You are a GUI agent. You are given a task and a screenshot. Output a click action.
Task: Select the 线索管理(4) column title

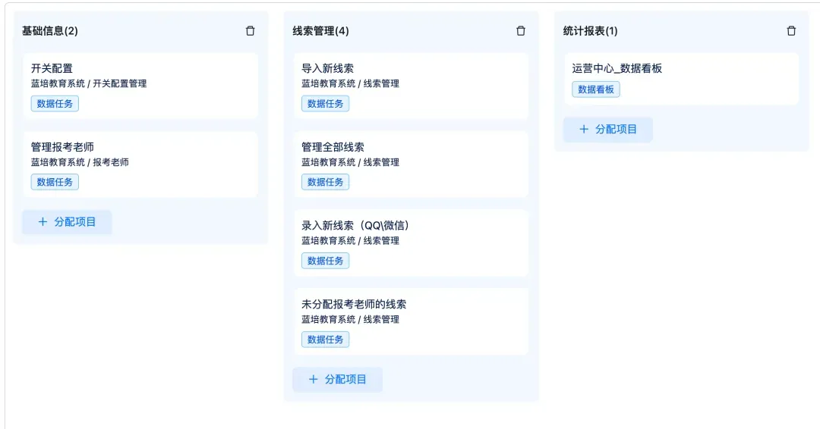pos(320,31)
